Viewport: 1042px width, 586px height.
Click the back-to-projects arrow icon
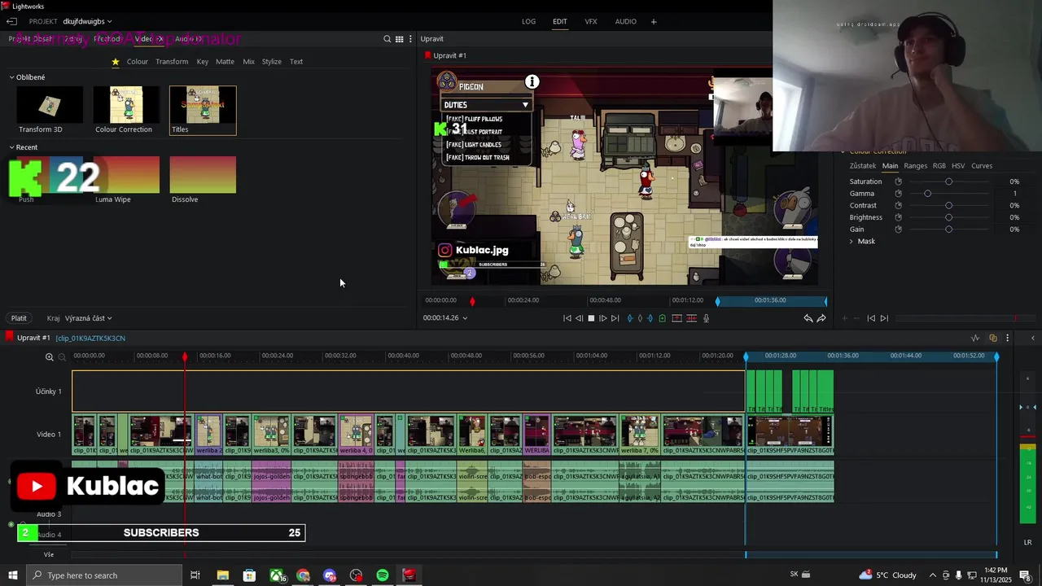point(12,21)
